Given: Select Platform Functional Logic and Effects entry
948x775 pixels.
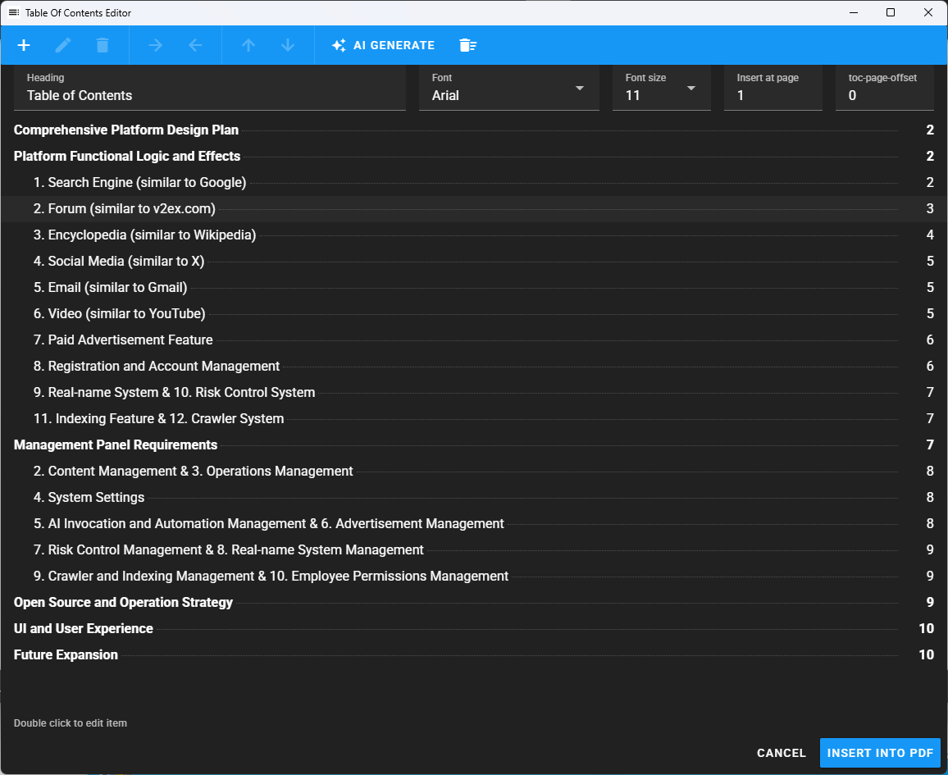Looking at the screenshot, I should (x=474, y=156).
